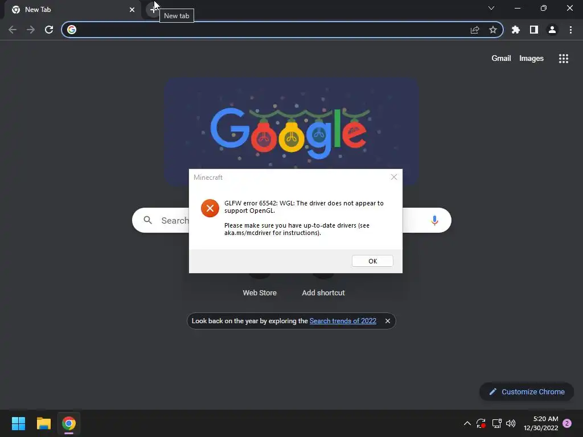Expand the hidden system tray icons
Image resolution: width=583 pixels, height=437 pixels.
467,423
